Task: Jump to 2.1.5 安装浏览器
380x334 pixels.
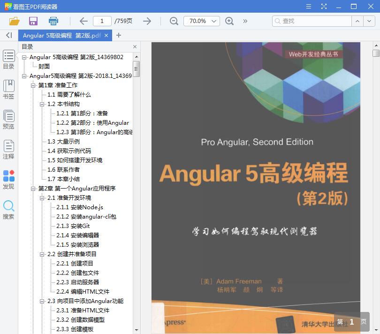Action: (x=77, y=245)
